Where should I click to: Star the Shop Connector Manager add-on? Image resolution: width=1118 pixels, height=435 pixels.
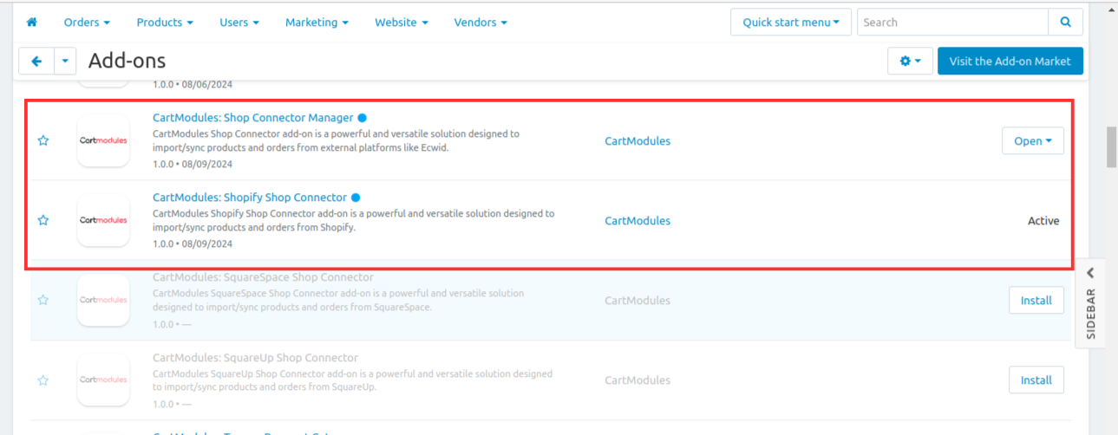click(x=43, y=140)
